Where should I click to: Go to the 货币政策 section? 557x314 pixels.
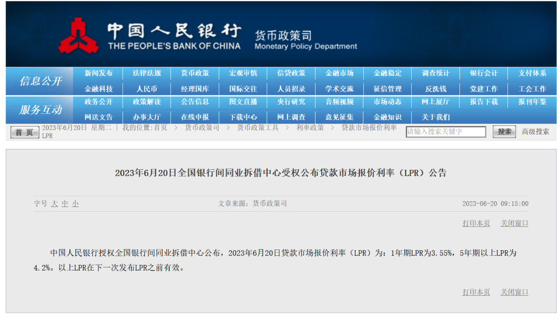195,73
